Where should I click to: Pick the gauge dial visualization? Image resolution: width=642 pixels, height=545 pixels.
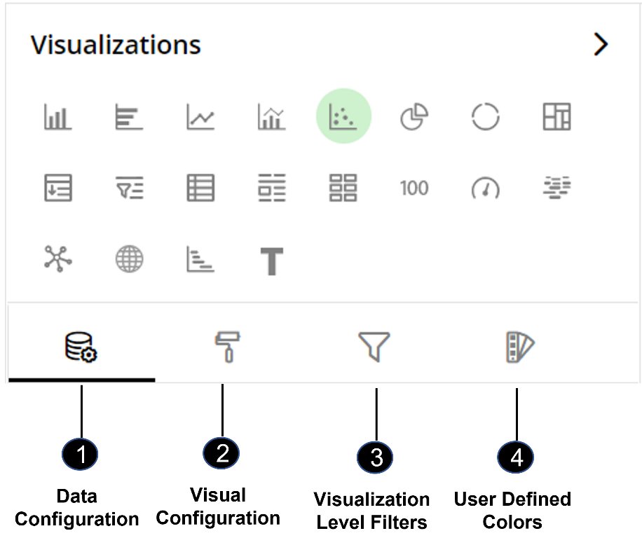(485, 188)
